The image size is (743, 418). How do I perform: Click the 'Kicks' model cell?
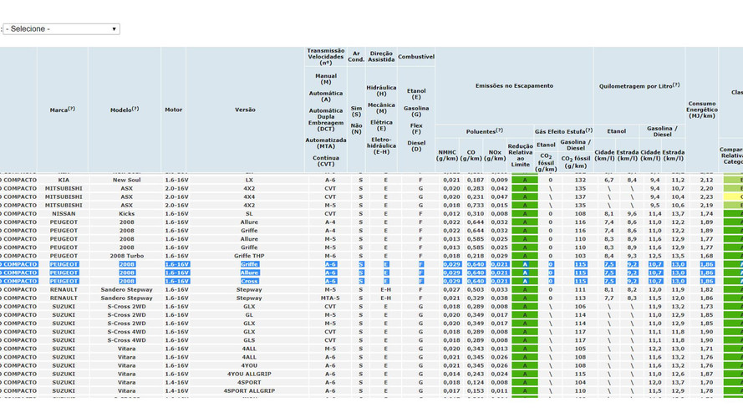click(126, 214)
